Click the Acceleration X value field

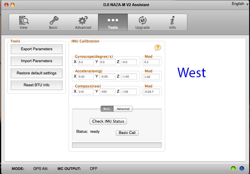pyautogui.click(x=86, y=76)
